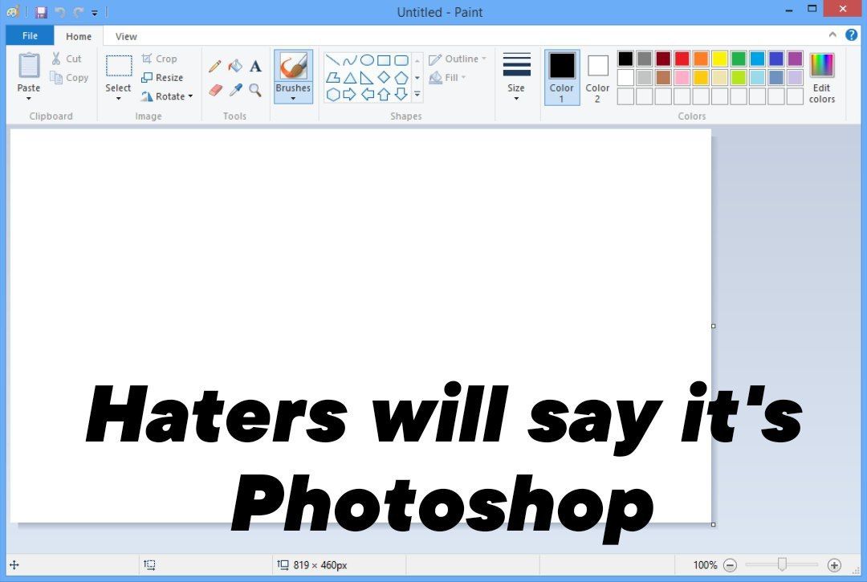This screenshot has width=867, height=582.
Task: Choose the Left arrow shape
Action: point(367,95)
